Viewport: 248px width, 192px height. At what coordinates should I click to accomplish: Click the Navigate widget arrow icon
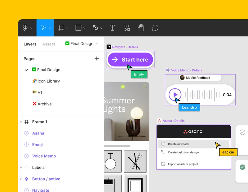click(x=109, y=47)
